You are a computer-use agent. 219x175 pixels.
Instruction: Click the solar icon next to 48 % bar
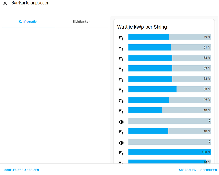click(121, 132)
